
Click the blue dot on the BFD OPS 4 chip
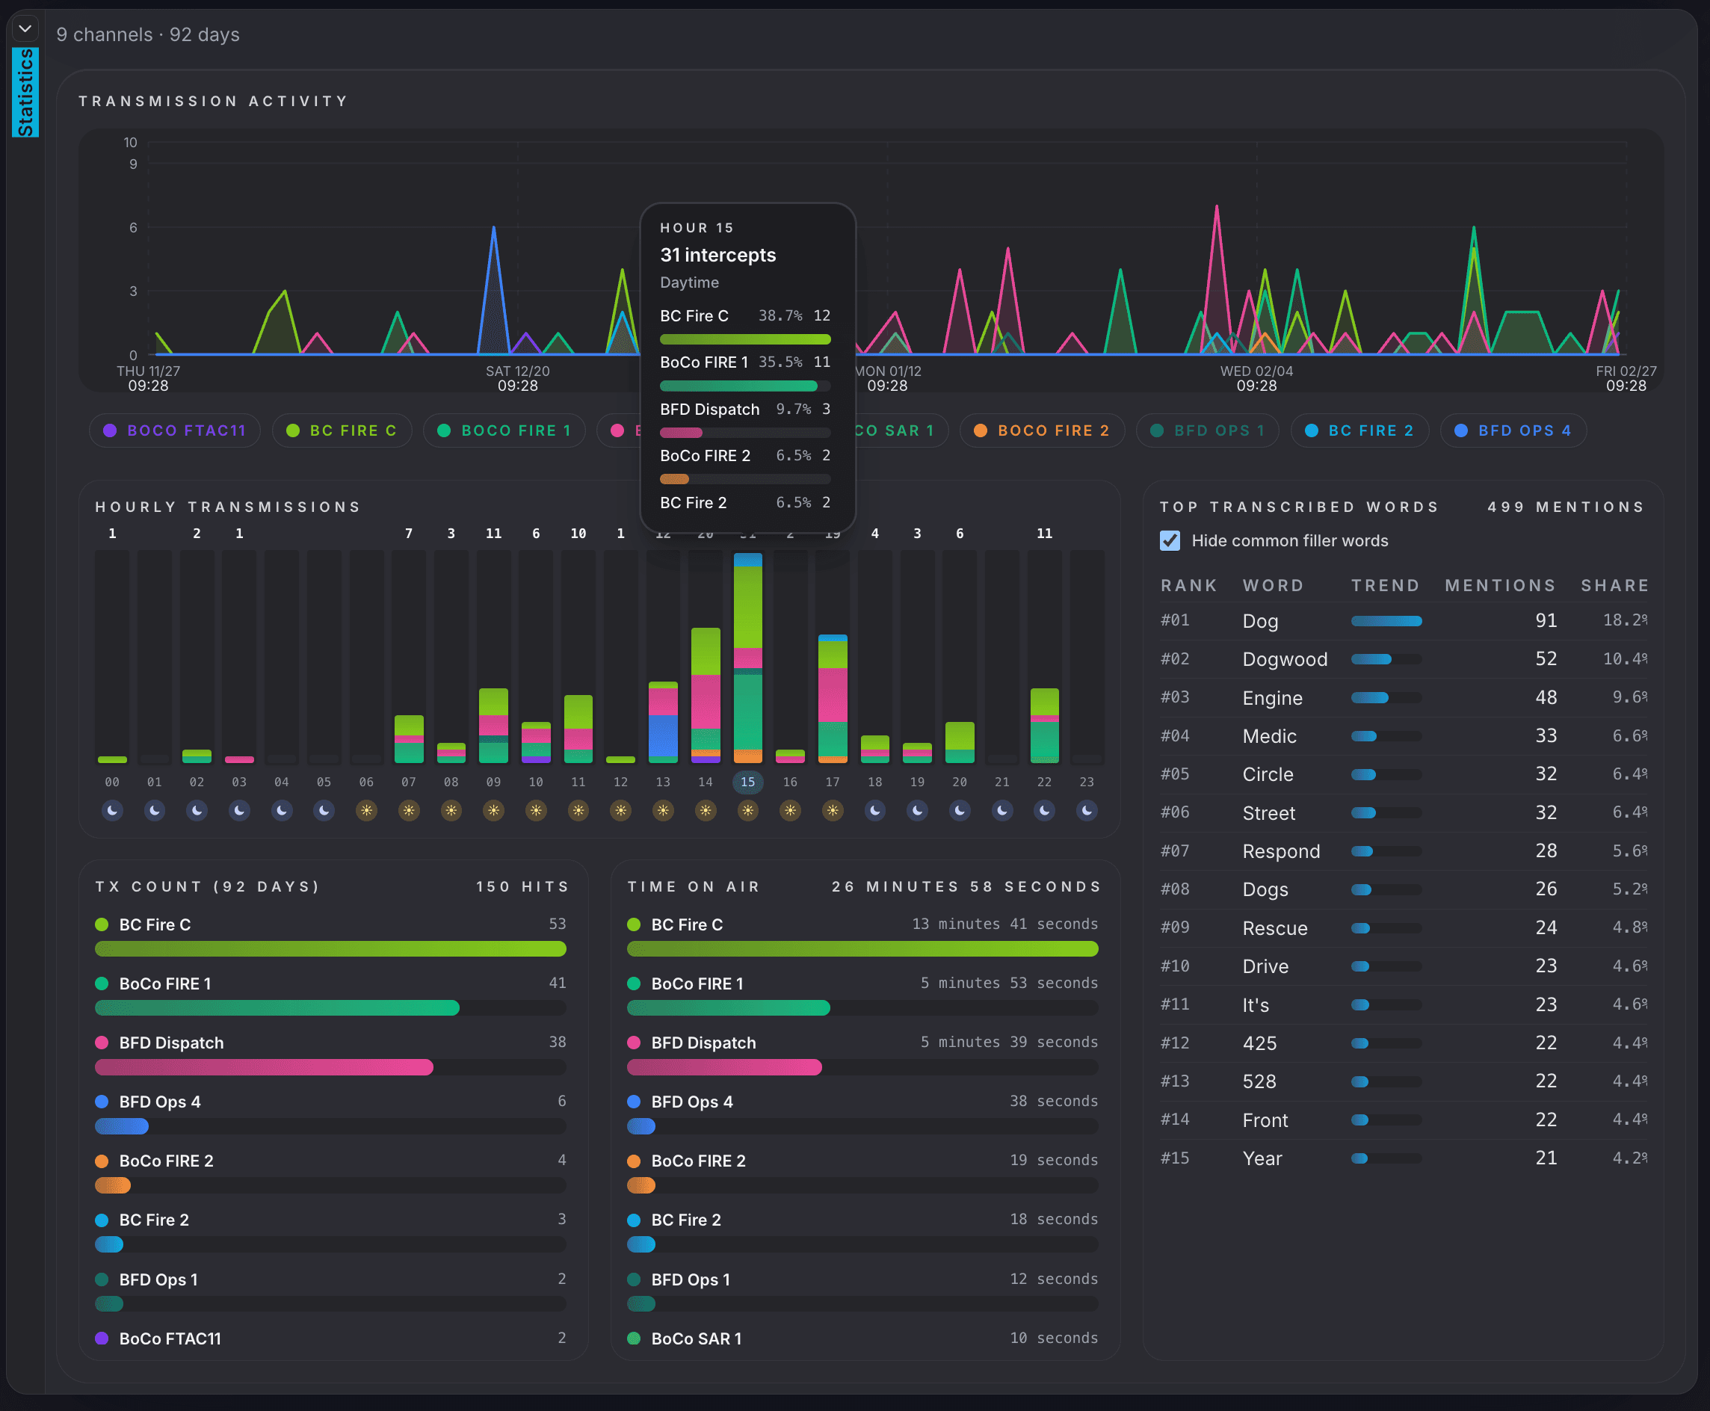tap(1463, 430)
